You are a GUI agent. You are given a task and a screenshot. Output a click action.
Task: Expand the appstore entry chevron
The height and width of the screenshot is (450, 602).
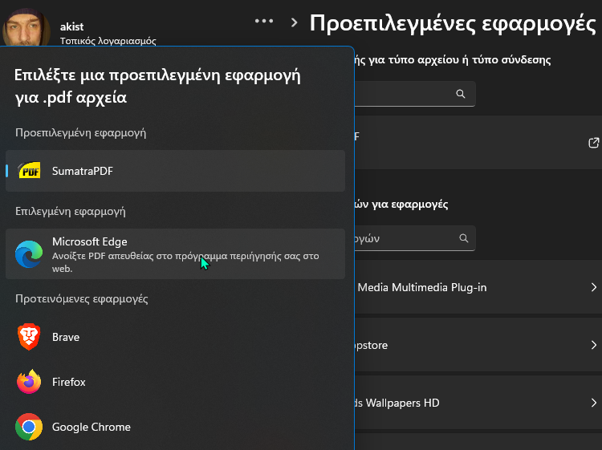593,345
